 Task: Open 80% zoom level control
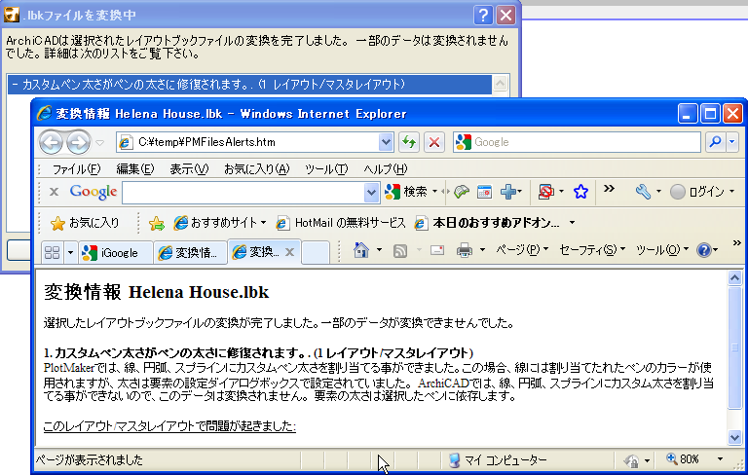tap(692, 459)
